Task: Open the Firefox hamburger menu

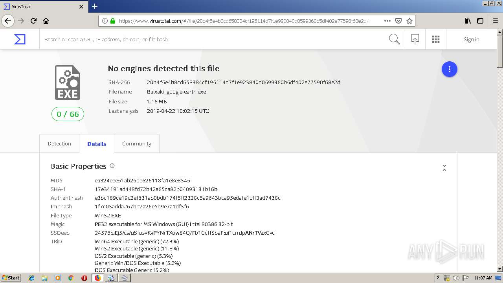Action: (x=495, y=21)
